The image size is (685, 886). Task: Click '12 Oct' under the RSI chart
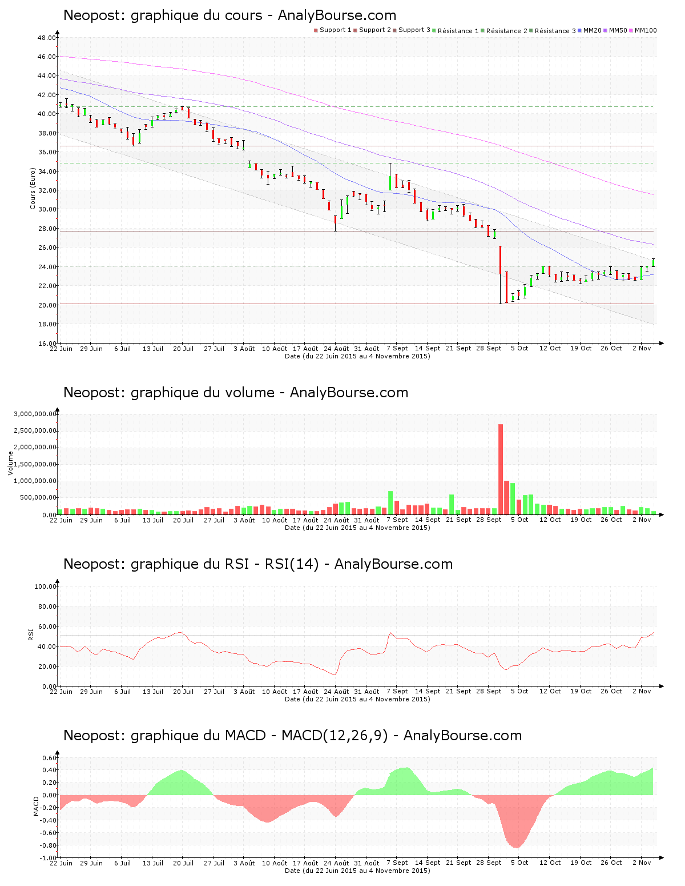(x=550, y=691)
